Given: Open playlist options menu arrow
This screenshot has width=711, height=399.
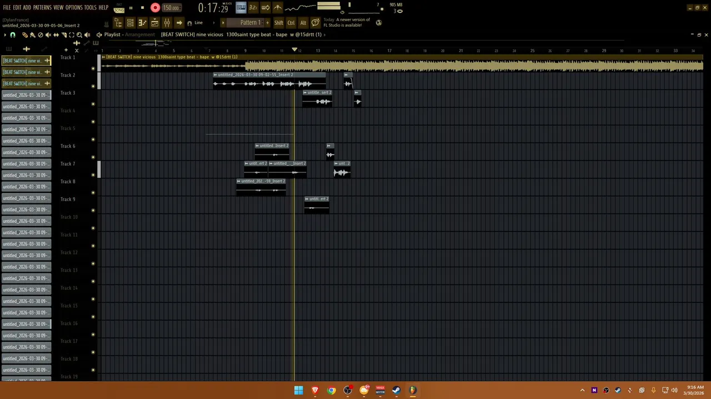Looking at the screenshot, I should click(x=5, y=35).
